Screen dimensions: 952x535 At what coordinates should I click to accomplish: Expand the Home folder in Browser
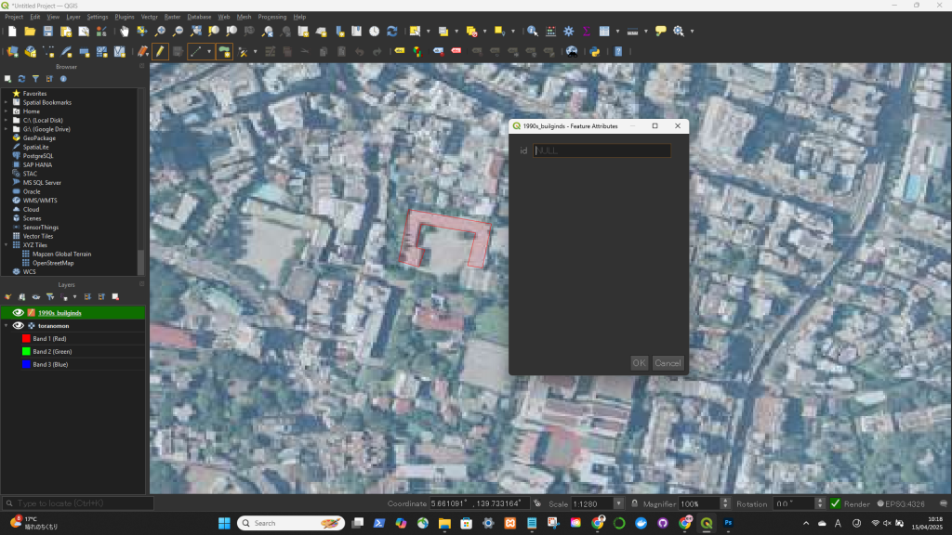[6, 111]
